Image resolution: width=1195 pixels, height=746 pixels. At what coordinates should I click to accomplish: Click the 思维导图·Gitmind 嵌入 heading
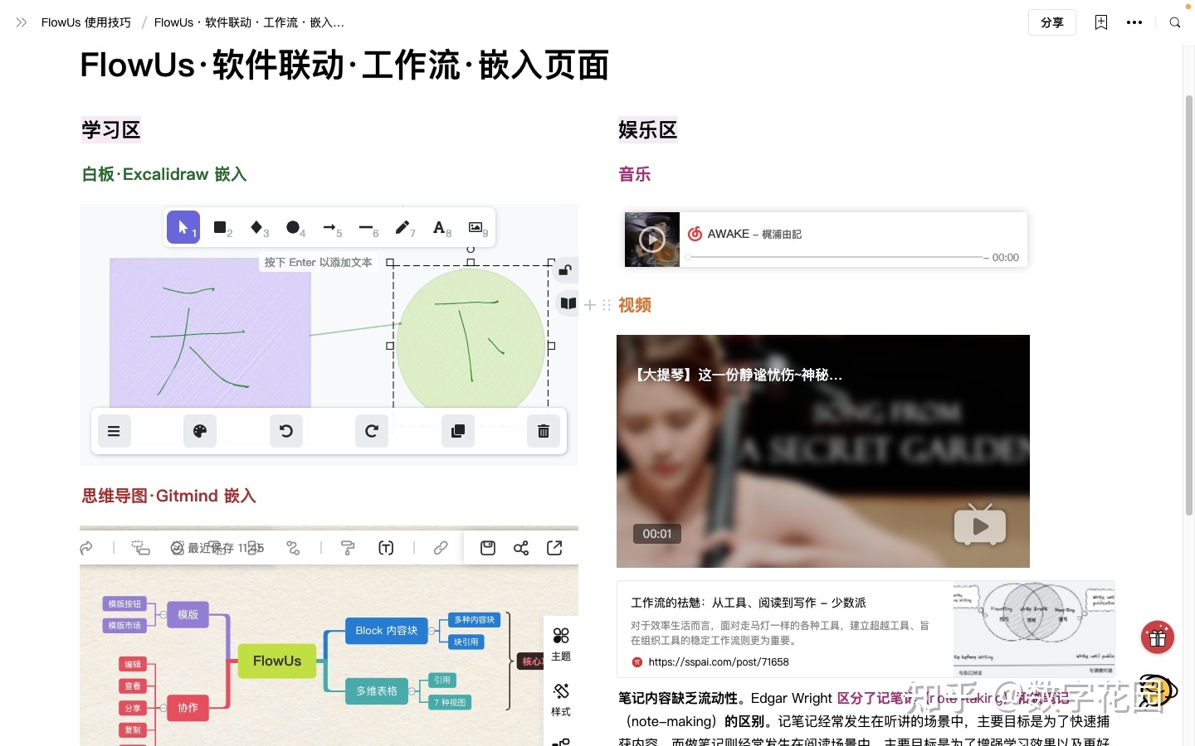tap(168, 496)
